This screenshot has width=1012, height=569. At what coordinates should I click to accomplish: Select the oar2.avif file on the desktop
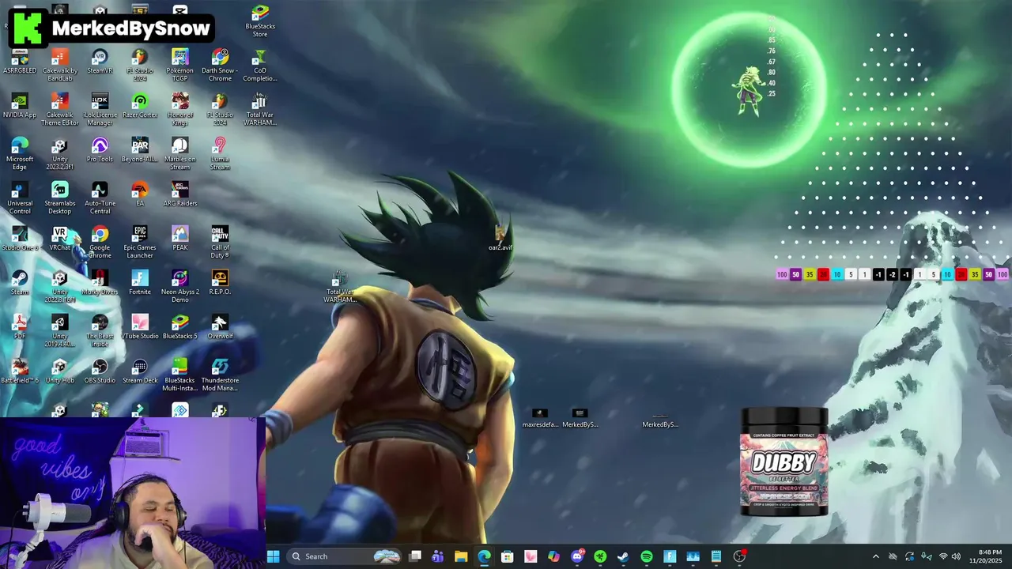coord(500,238)
